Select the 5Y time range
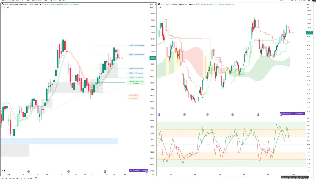The height and width of the screenshot is (180, 316). (28, 178)
